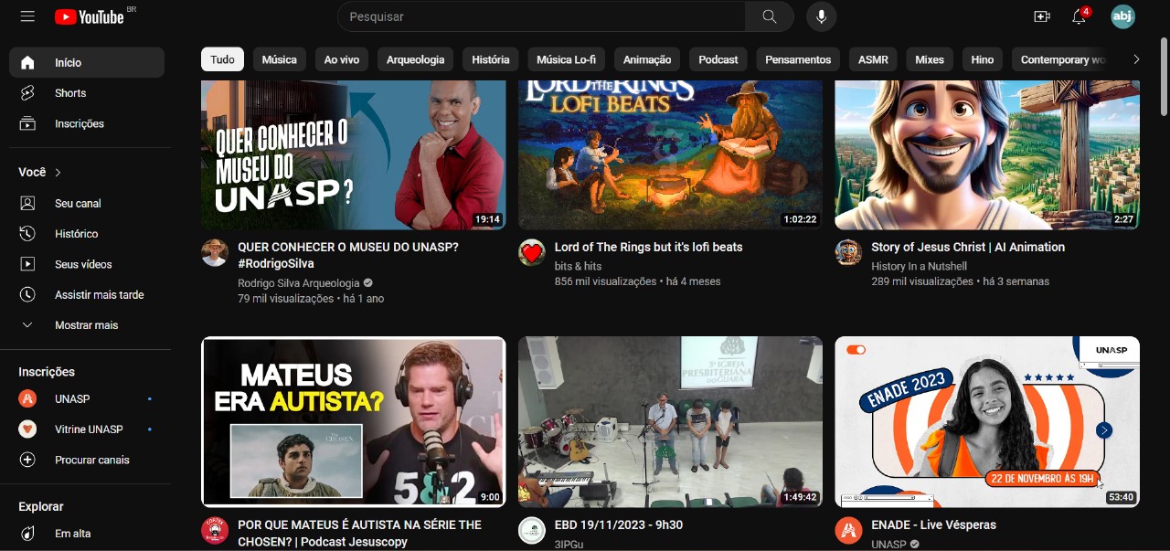Open the Seus vídeos icon
This screenshot has width=1170, height=551.
point(27,264)
